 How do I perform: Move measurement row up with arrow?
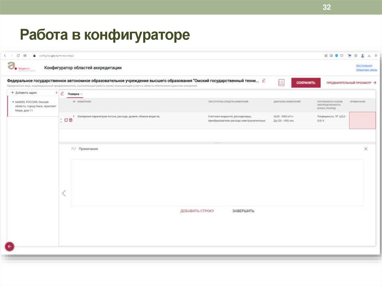pyautogui.click(x=61, y=118)
